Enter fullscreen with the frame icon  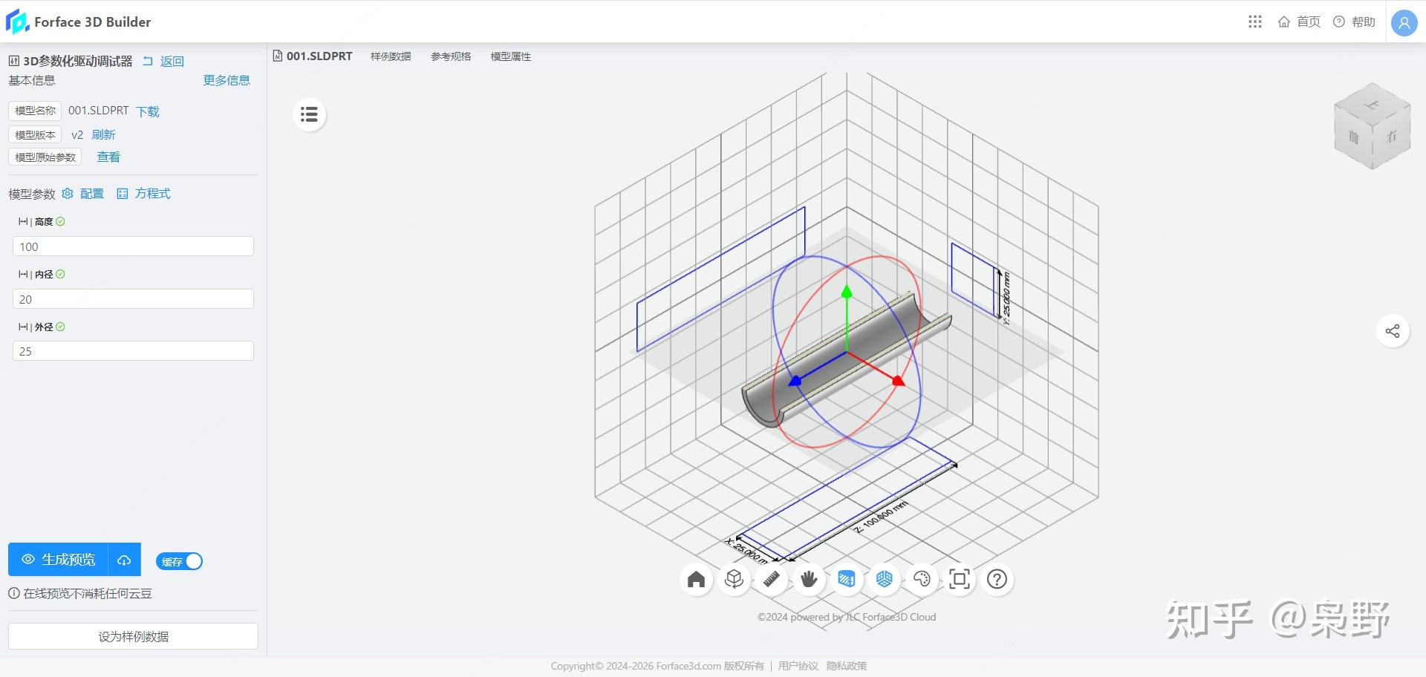[960, 580]
